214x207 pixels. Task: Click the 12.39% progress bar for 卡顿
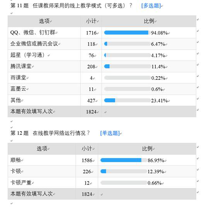pyautogui.click(x=124, y=171)
